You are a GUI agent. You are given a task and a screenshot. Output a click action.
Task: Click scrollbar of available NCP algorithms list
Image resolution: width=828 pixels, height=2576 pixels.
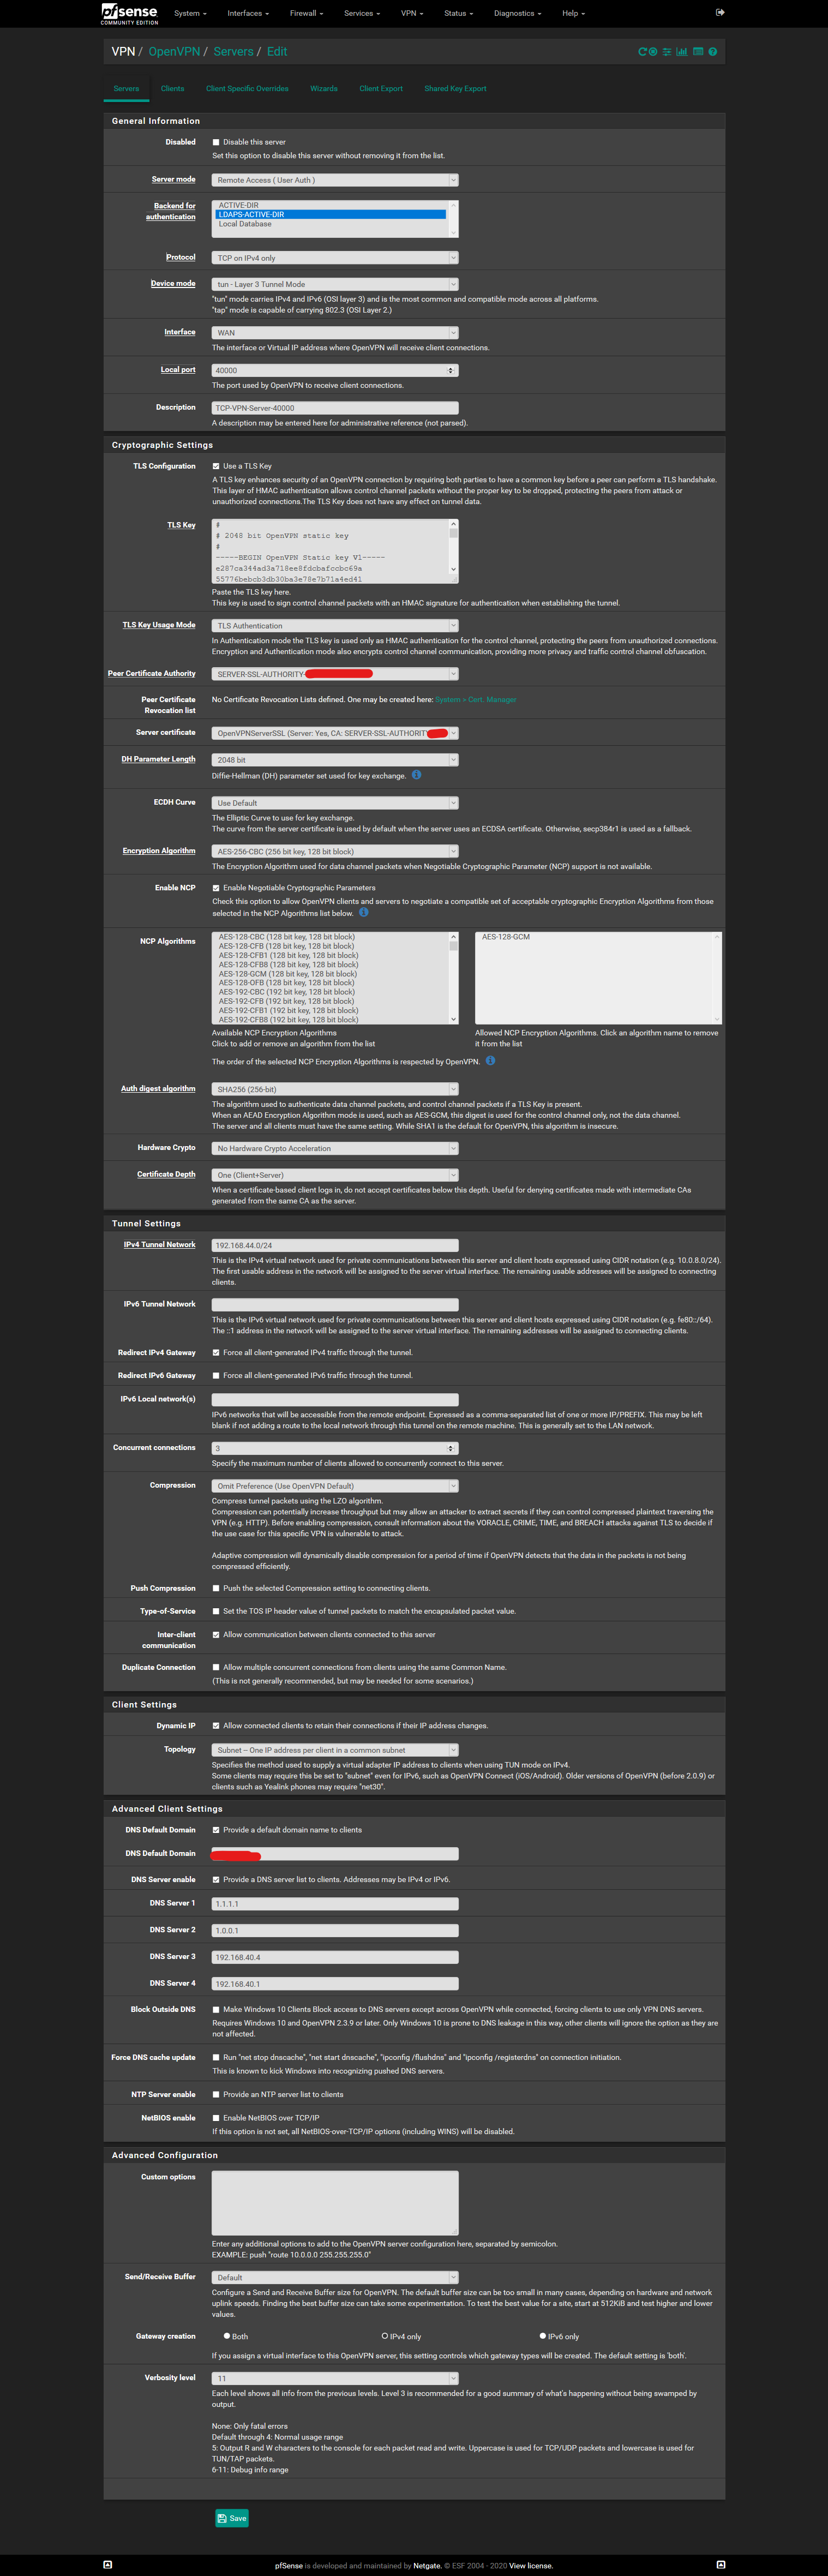[x=453, y=978]
